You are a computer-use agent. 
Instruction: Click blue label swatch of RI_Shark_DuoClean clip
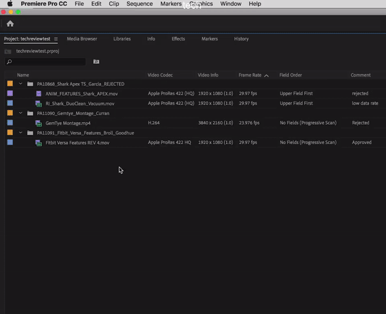tap(10, 103)
